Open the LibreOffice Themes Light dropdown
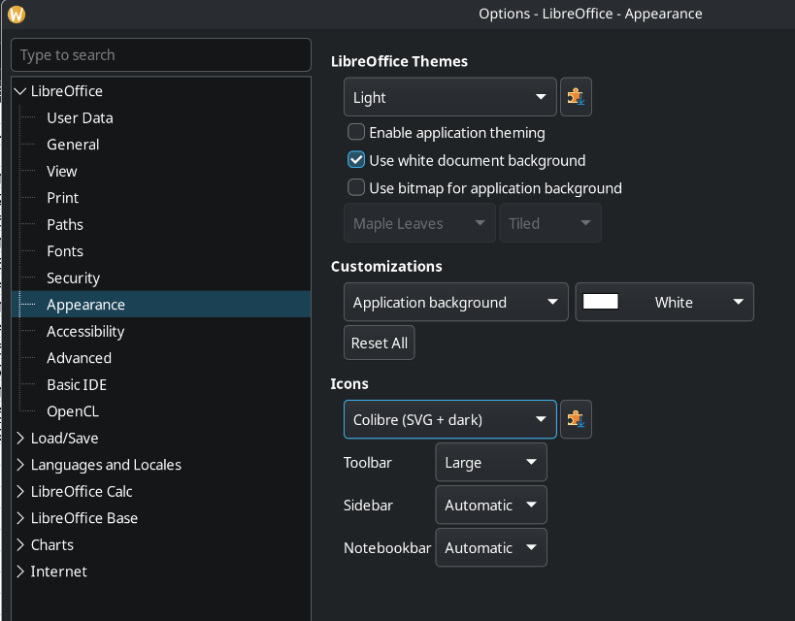This screenshot has height=621, width=795. point(449,97)
